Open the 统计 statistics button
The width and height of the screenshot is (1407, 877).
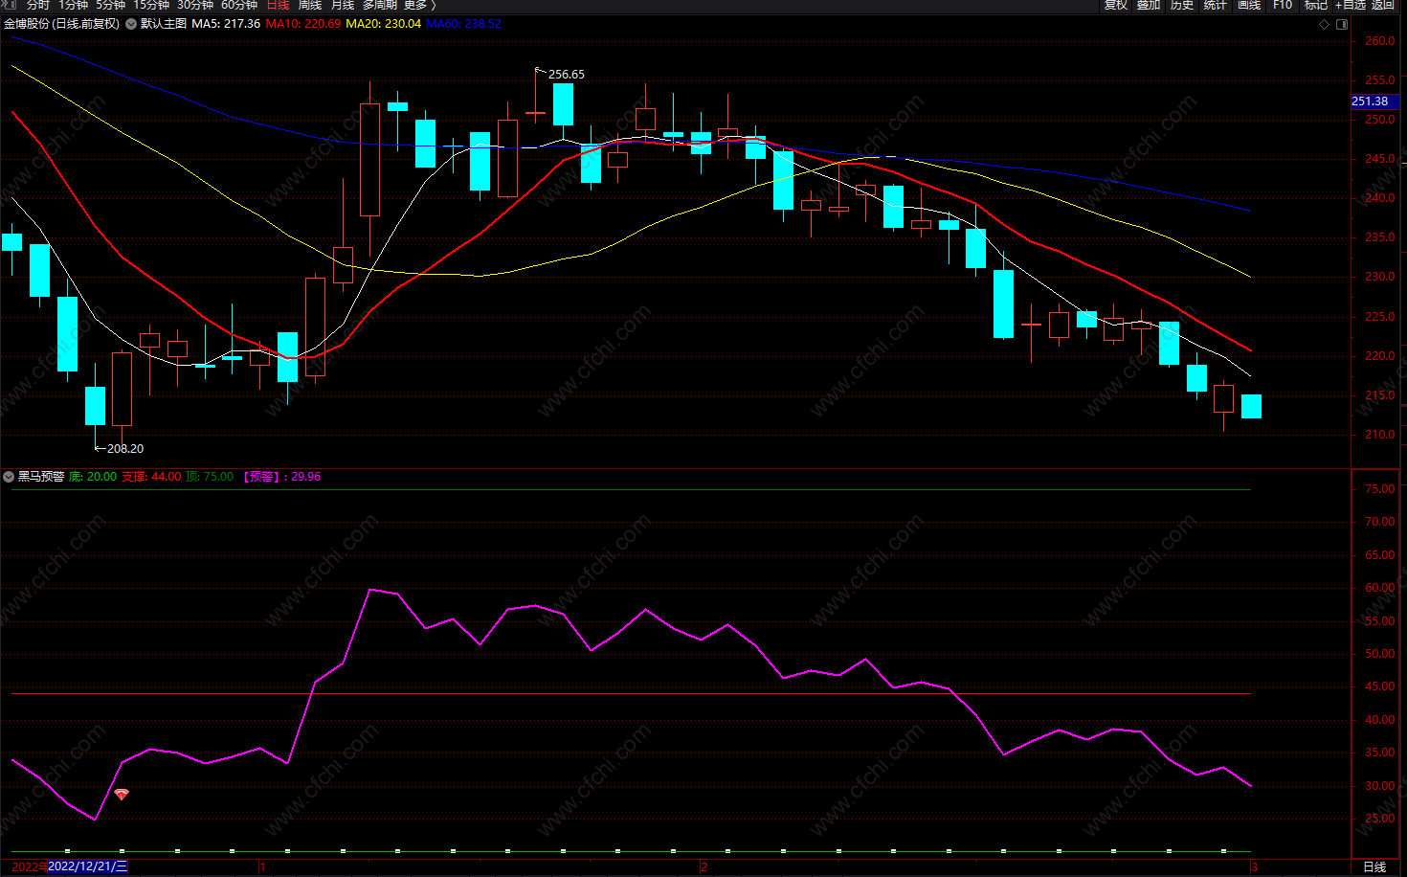point(1216,5)
